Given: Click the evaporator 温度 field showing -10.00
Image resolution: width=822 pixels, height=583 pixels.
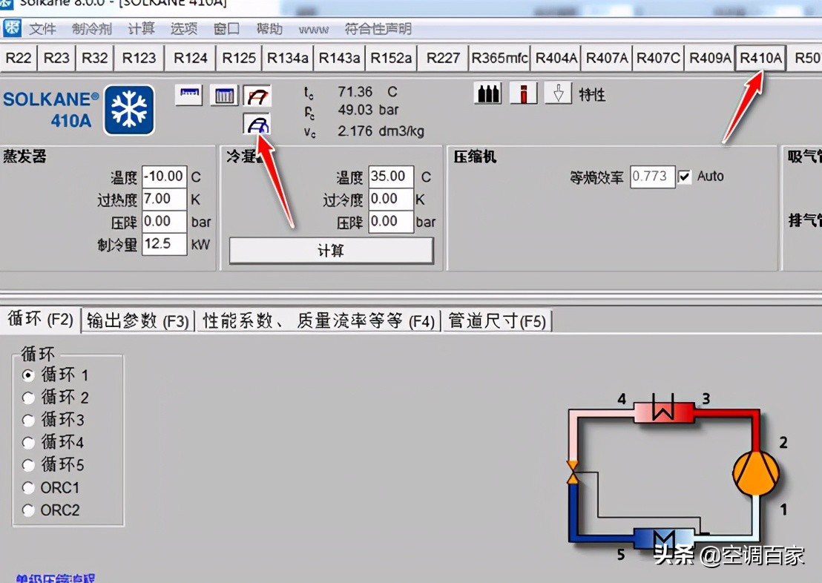Looking at the screenshot, I should [164, 176].
